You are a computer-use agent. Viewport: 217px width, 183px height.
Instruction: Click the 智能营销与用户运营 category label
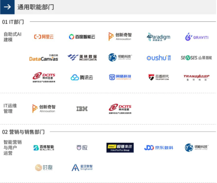(x=13, y=148)
